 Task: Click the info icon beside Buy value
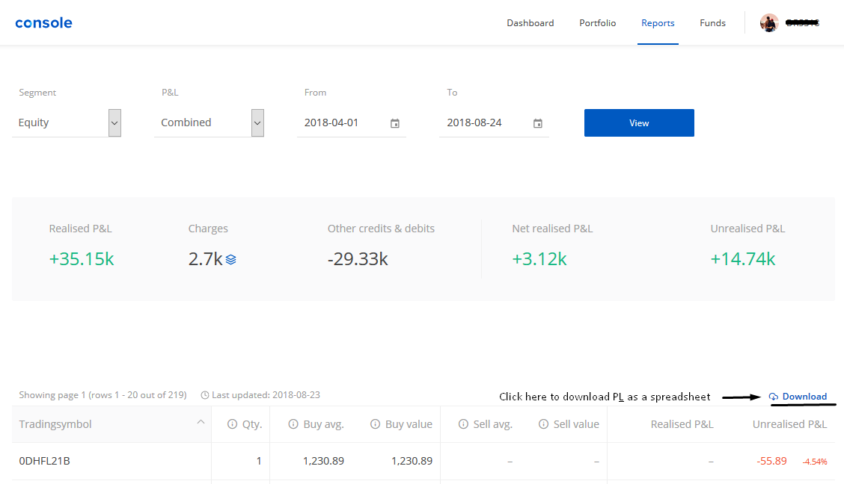click(375, 423)
